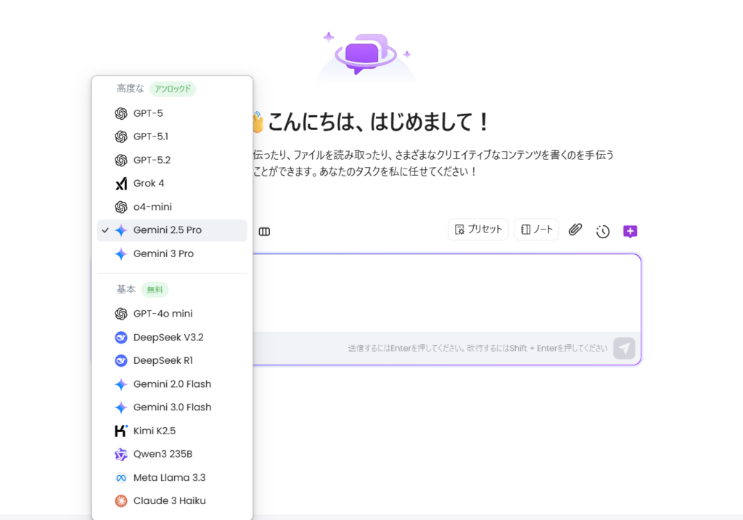
Task: Open chat history clock icon
Action: [x=603, y=231]
